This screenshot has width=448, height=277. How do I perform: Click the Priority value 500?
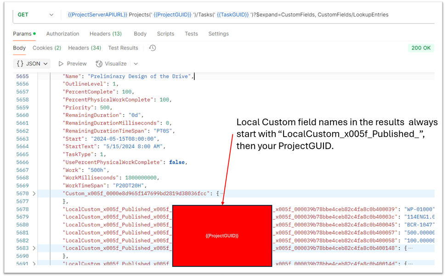pos(105,108)
